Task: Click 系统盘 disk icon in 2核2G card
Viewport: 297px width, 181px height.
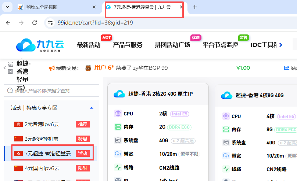Action: (x=118, y=140)
